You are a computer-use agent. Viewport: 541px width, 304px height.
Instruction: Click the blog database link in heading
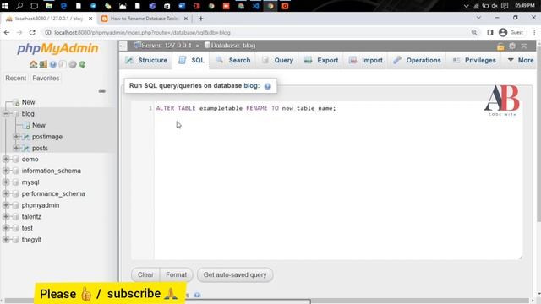click(252, 86)
